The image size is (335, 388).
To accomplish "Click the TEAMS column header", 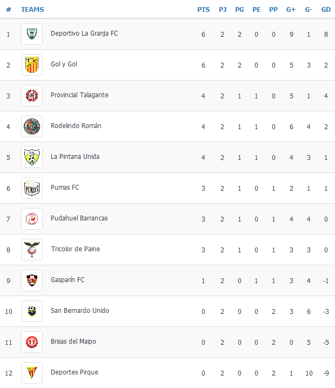I will click(x=32, y=10).
